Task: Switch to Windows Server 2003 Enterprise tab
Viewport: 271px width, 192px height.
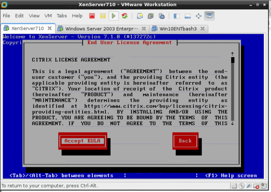Action: pyautogui.click(x=102, y=29)
